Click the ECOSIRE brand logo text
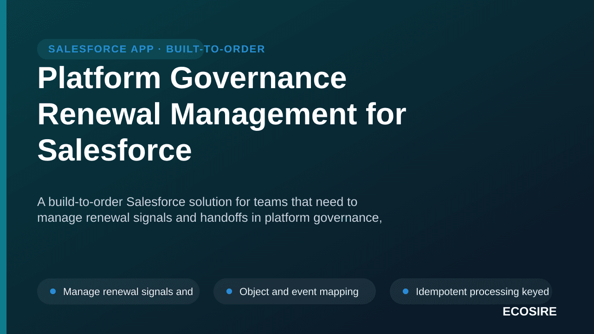 [529, 312]
